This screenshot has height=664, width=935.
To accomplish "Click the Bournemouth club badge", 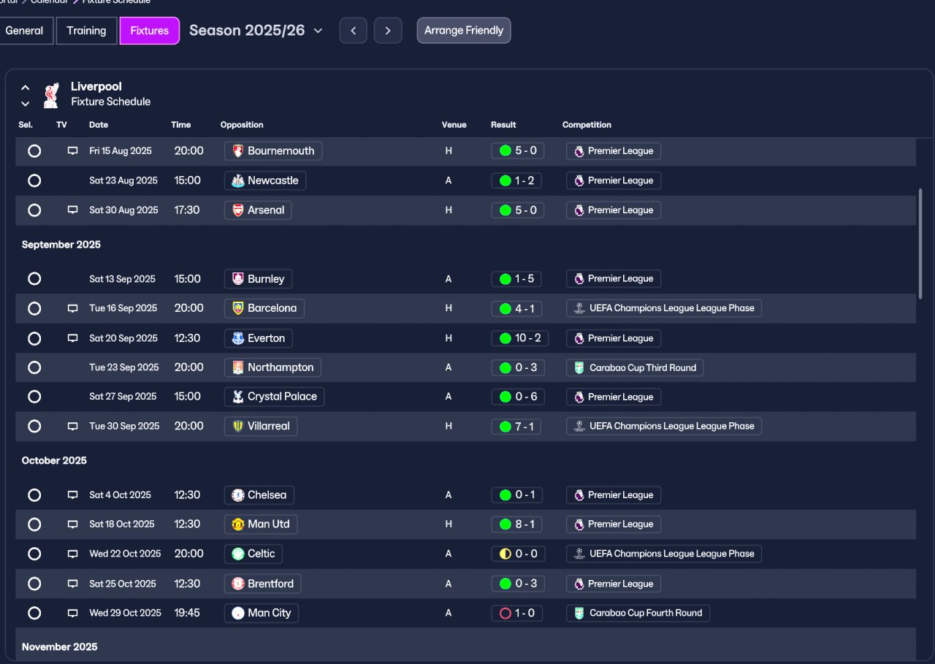I will click(x=237, y=151).
